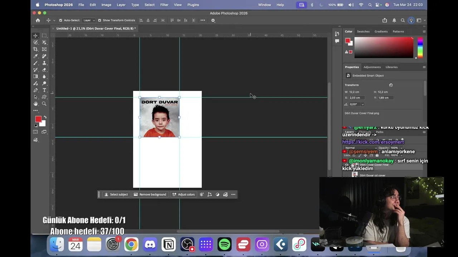Reset transform in Properties panel
458x257 pixels.
391,85
